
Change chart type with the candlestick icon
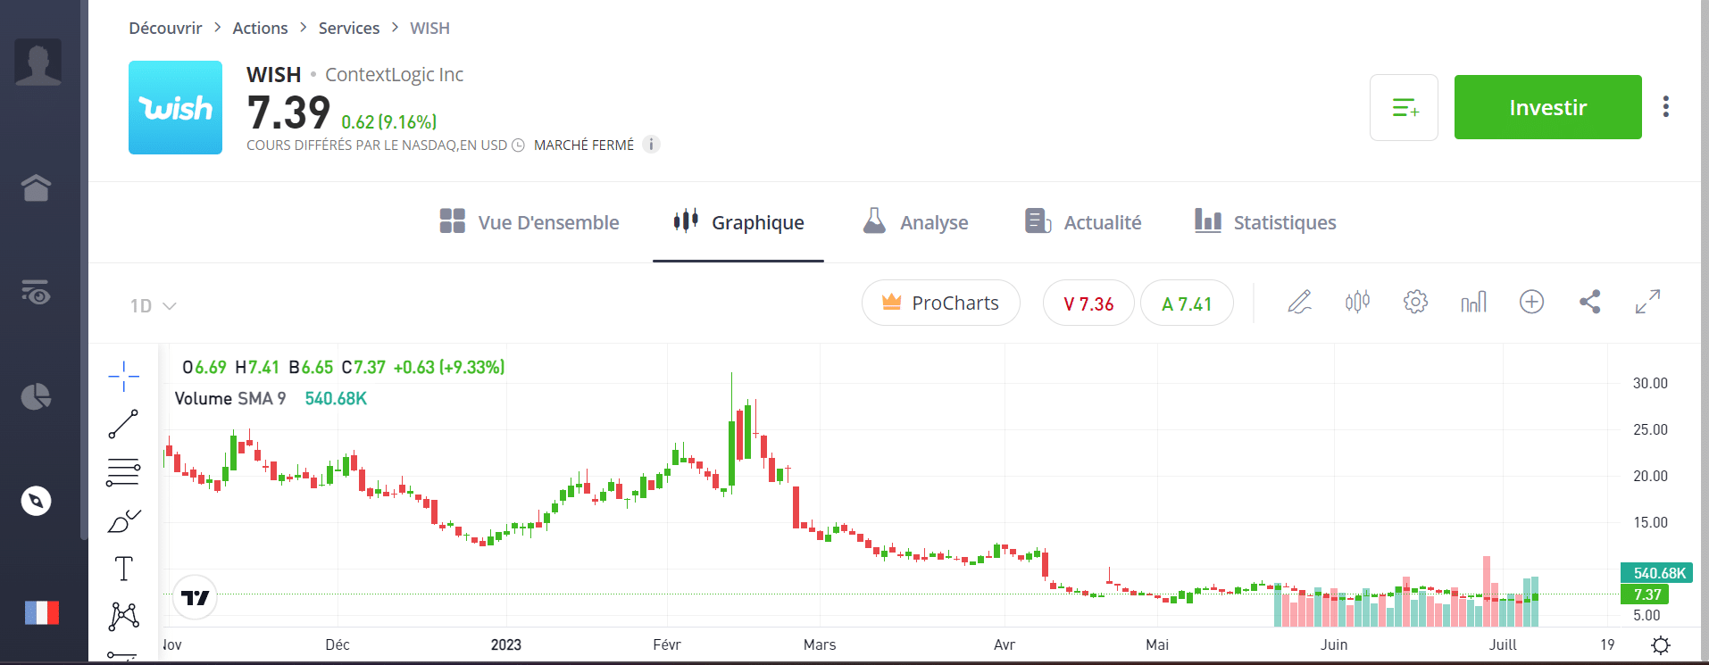pos(1357,302)
